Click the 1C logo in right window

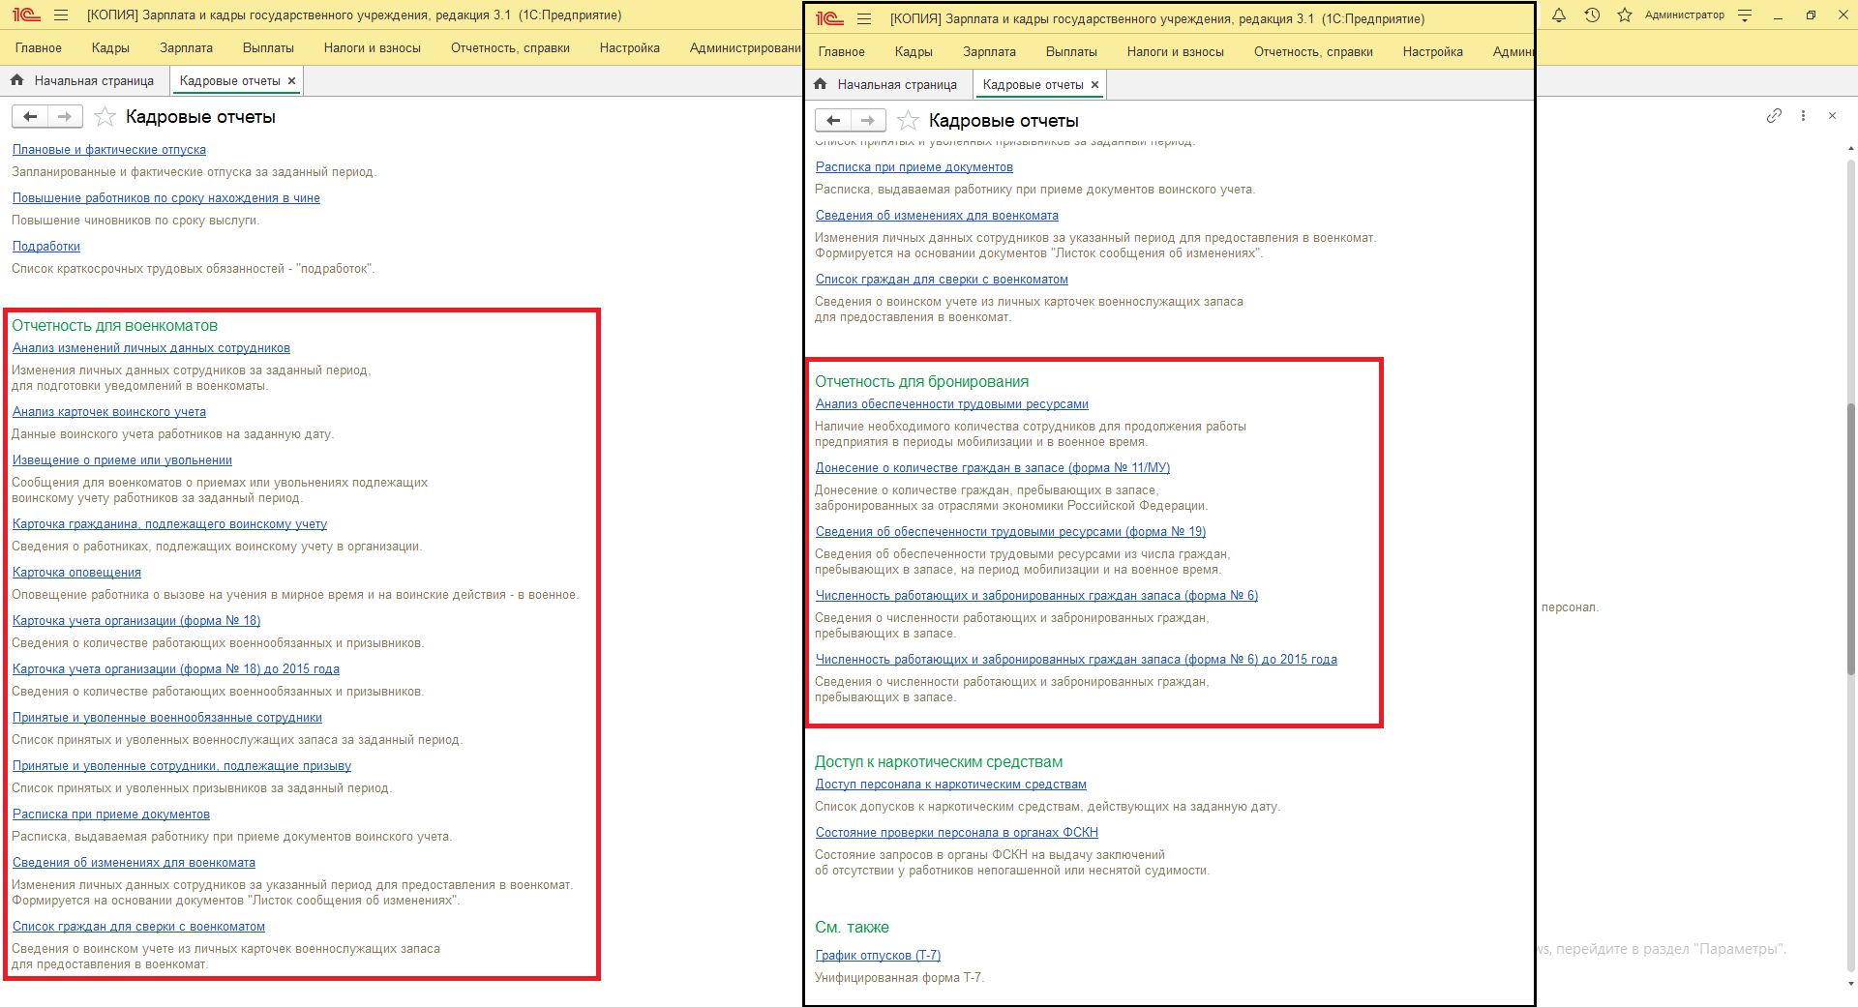point(829,19)
